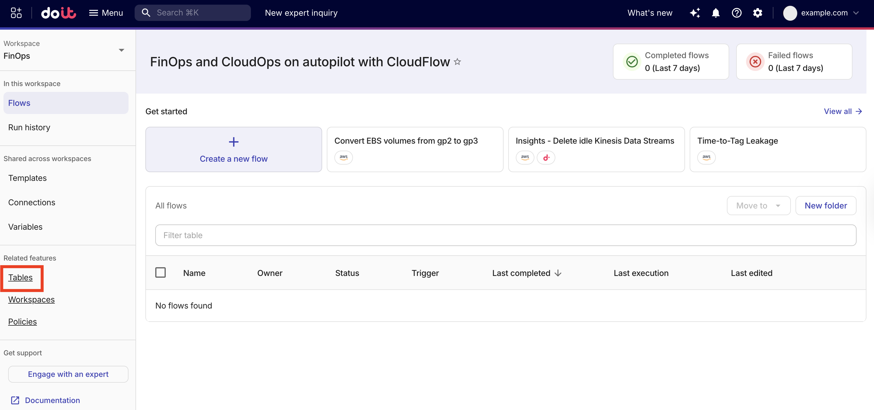
Task: Click the Failed flows summary card
Action: coord(794,62)
